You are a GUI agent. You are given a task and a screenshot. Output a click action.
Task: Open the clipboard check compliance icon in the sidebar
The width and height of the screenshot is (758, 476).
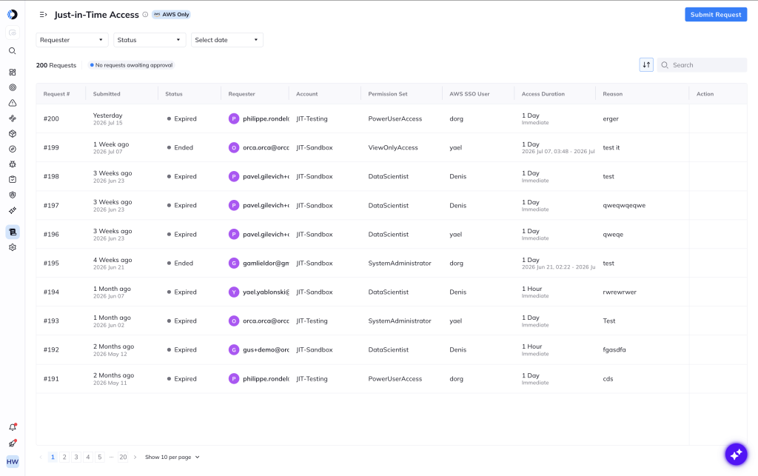13,179
